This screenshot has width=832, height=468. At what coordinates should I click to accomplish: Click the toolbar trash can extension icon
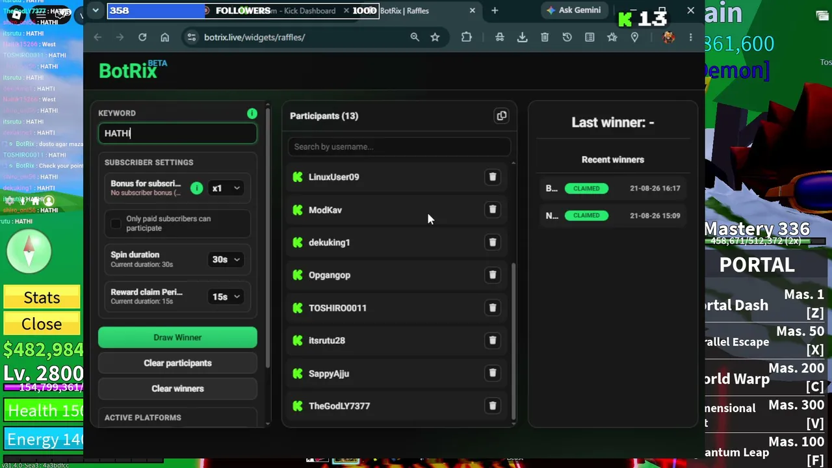tap(545, 37)
